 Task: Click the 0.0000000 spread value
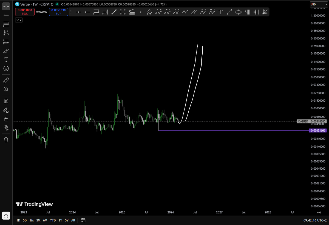42,12
